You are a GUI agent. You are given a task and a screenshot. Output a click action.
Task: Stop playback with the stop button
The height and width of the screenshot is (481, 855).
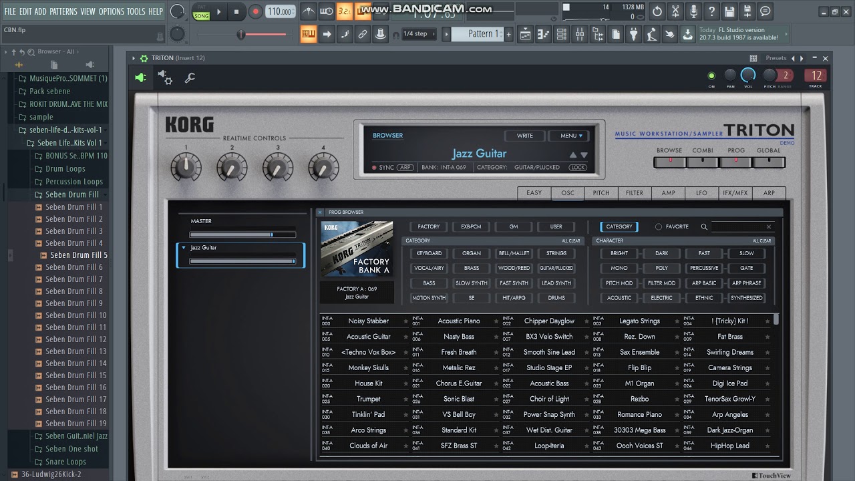[x=236, y=11]
